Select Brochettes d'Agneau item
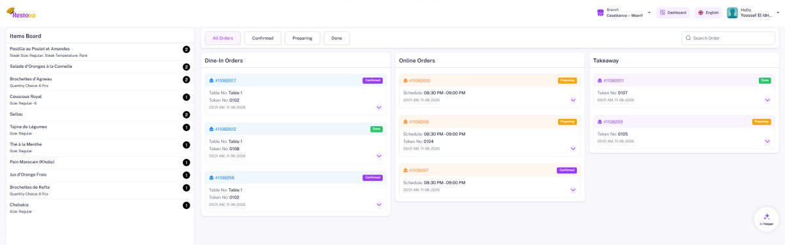 (x=99, y=82)
